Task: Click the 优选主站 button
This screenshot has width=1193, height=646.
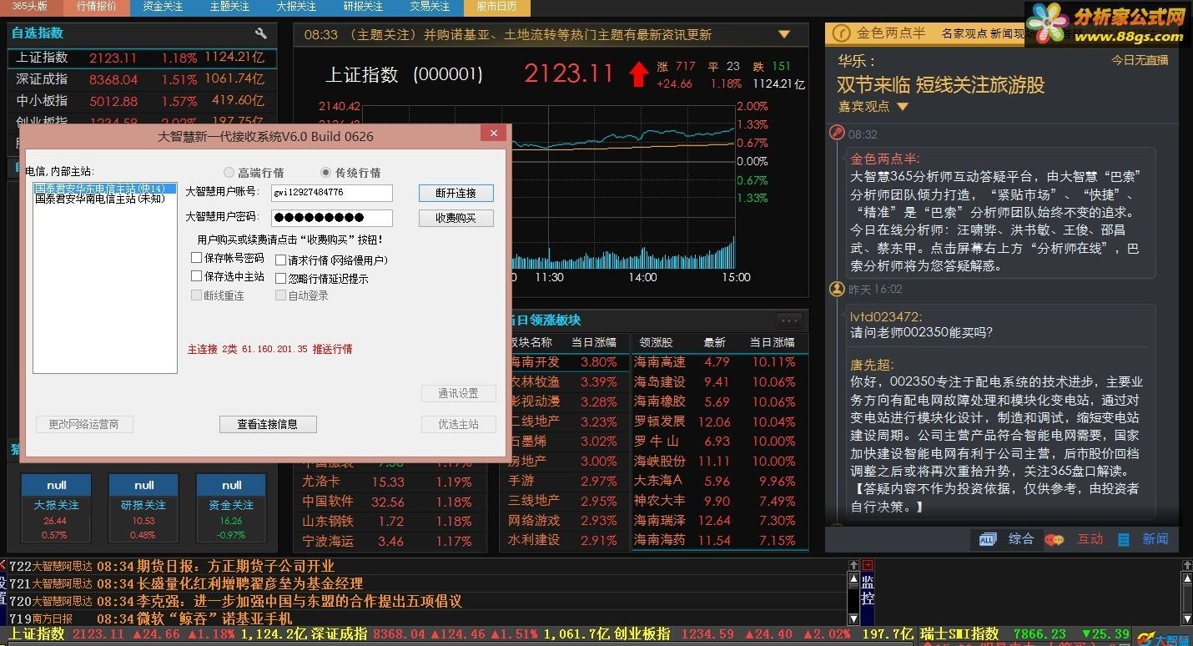Action: (459, 424)
